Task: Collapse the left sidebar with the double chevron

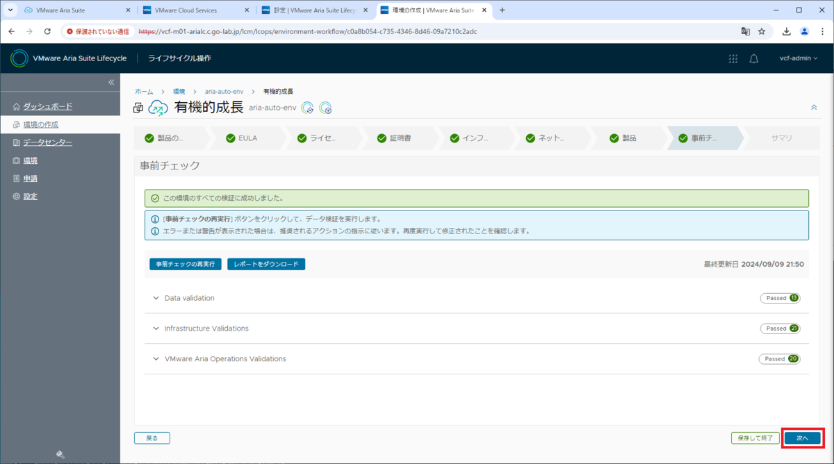Action: (x=111, y=82)
